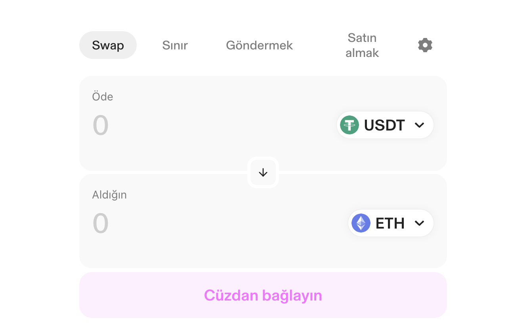Reverse token direction with arrow button

(263, 172)
